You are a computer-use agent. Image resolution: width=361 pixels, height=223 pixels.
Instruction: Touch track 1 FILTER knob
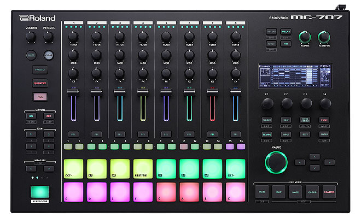pyautogui.click(x=73, y=37)
